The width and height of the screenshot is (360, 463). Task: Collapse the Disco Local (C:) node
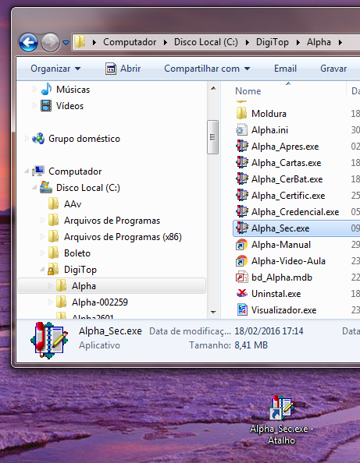[x=34, y=188]
